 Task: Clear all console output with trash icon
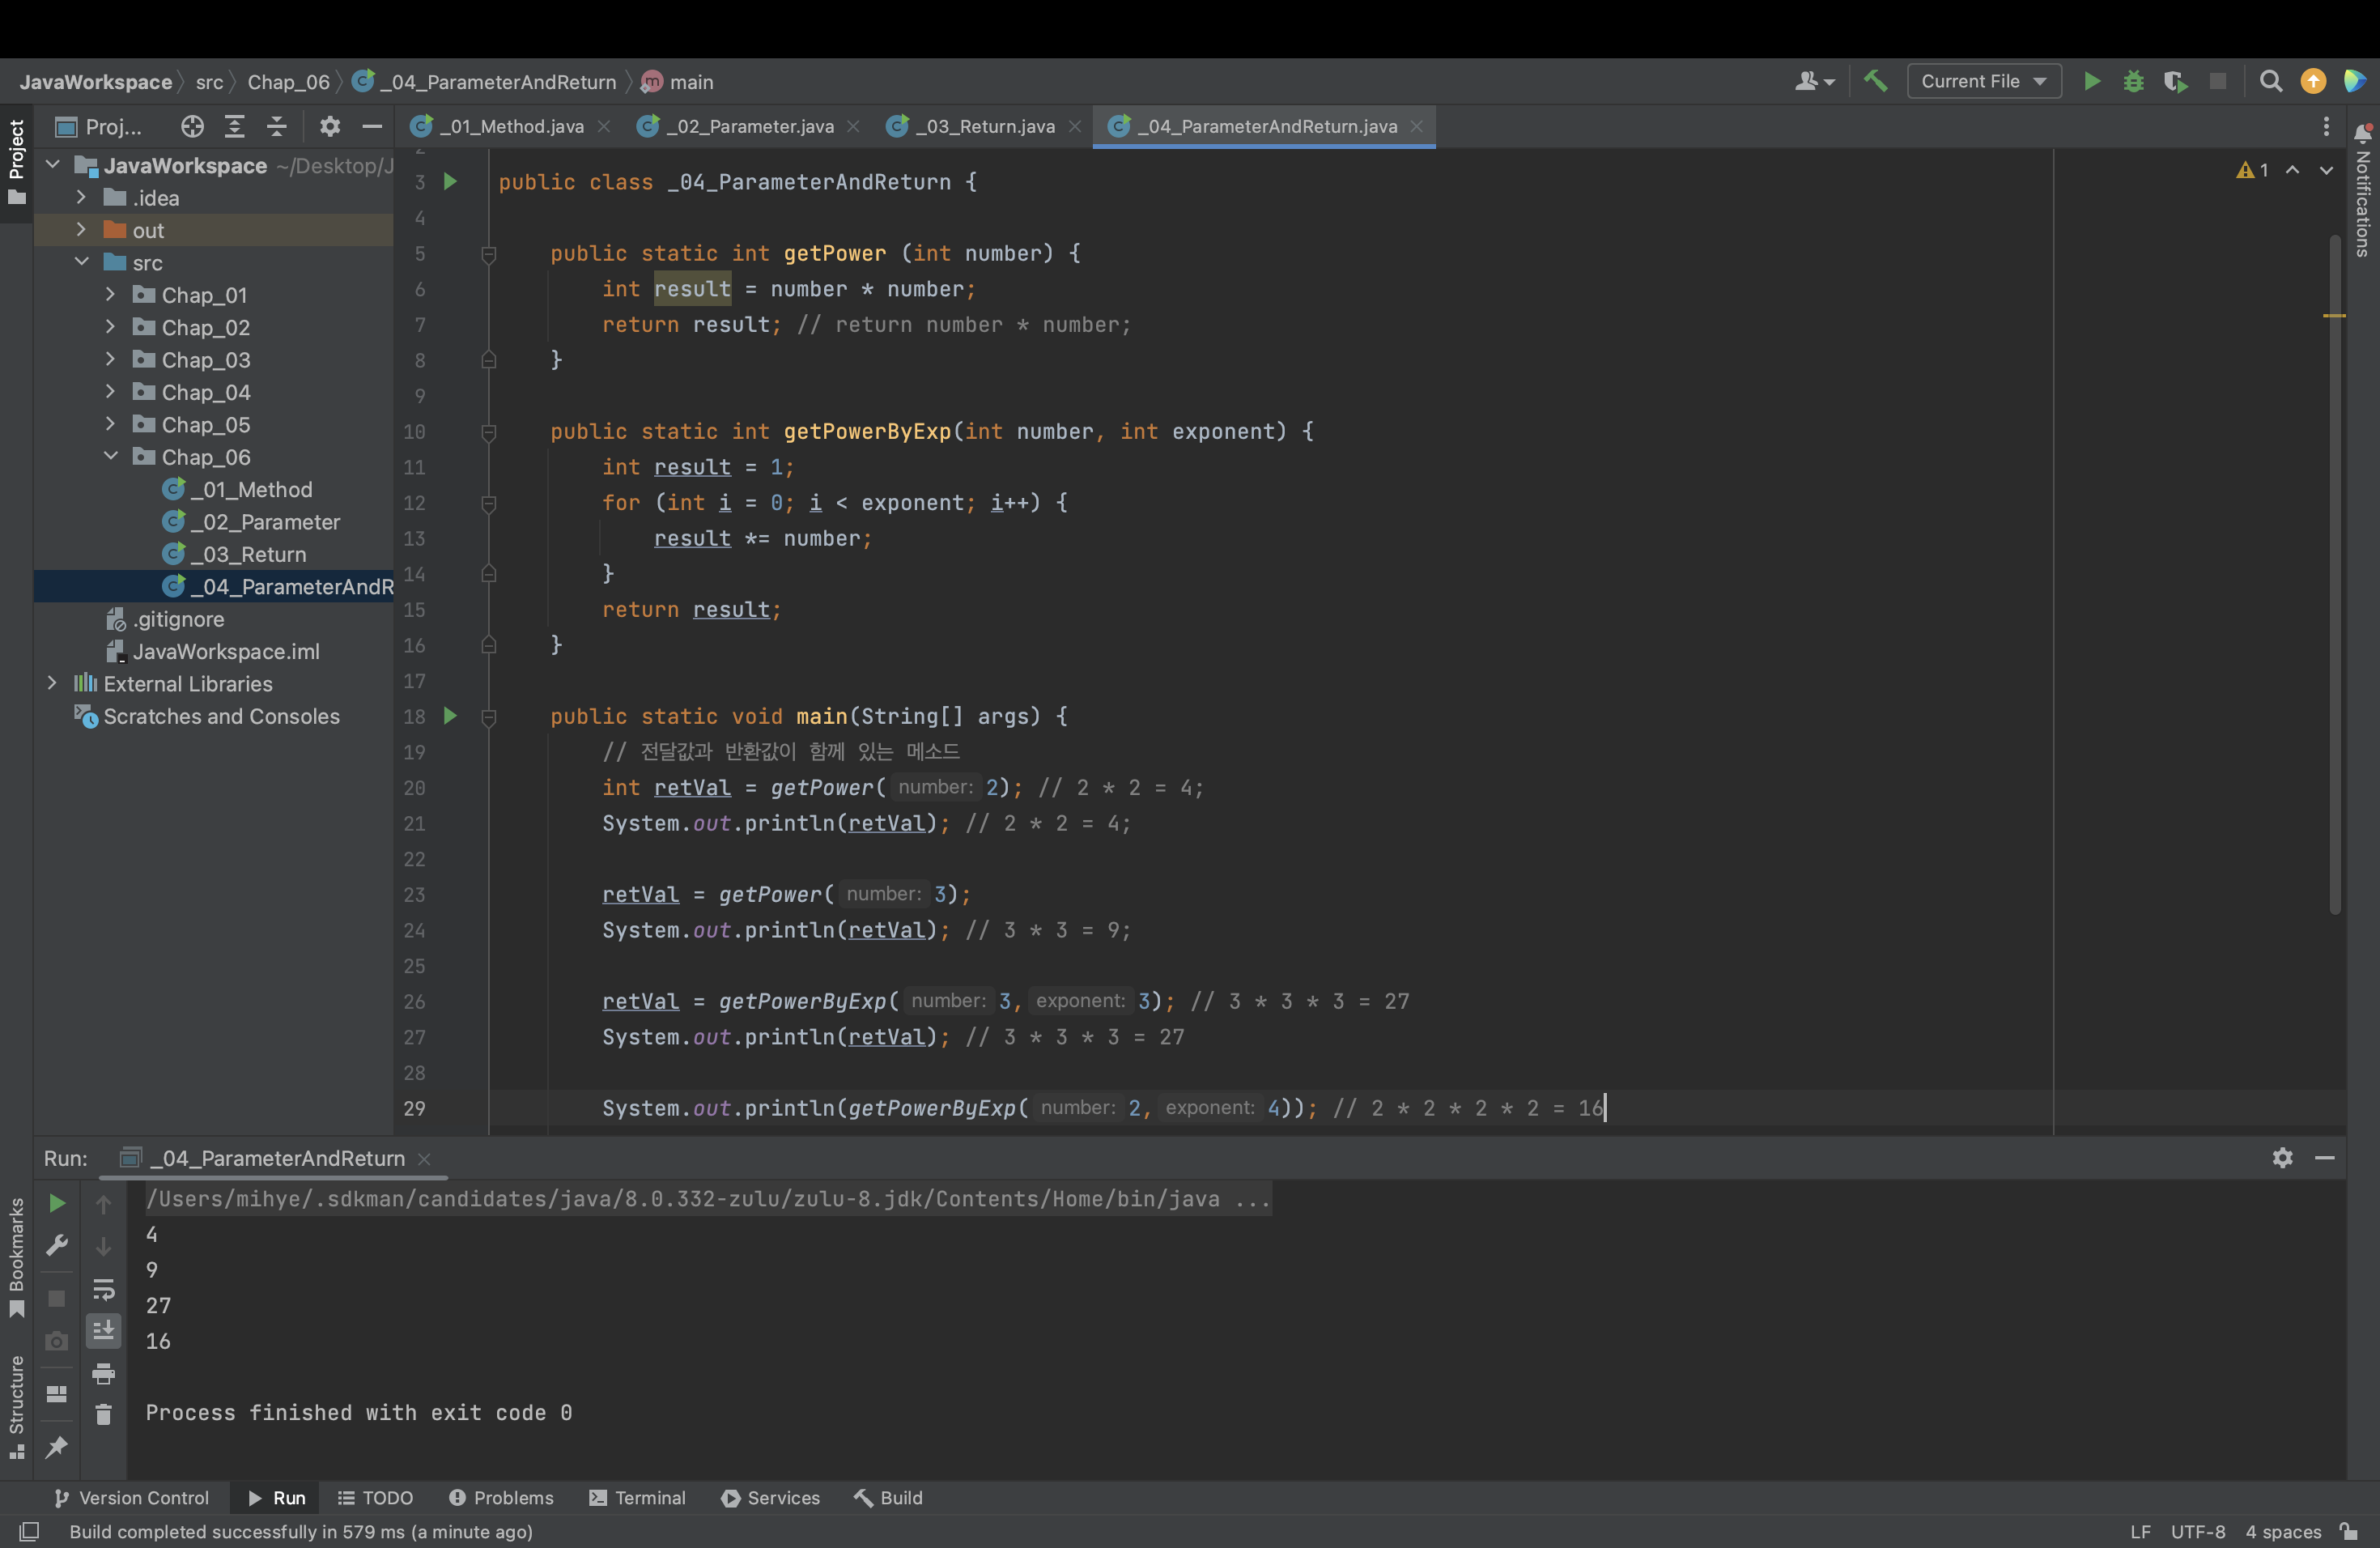click(x=103, y=1414)
